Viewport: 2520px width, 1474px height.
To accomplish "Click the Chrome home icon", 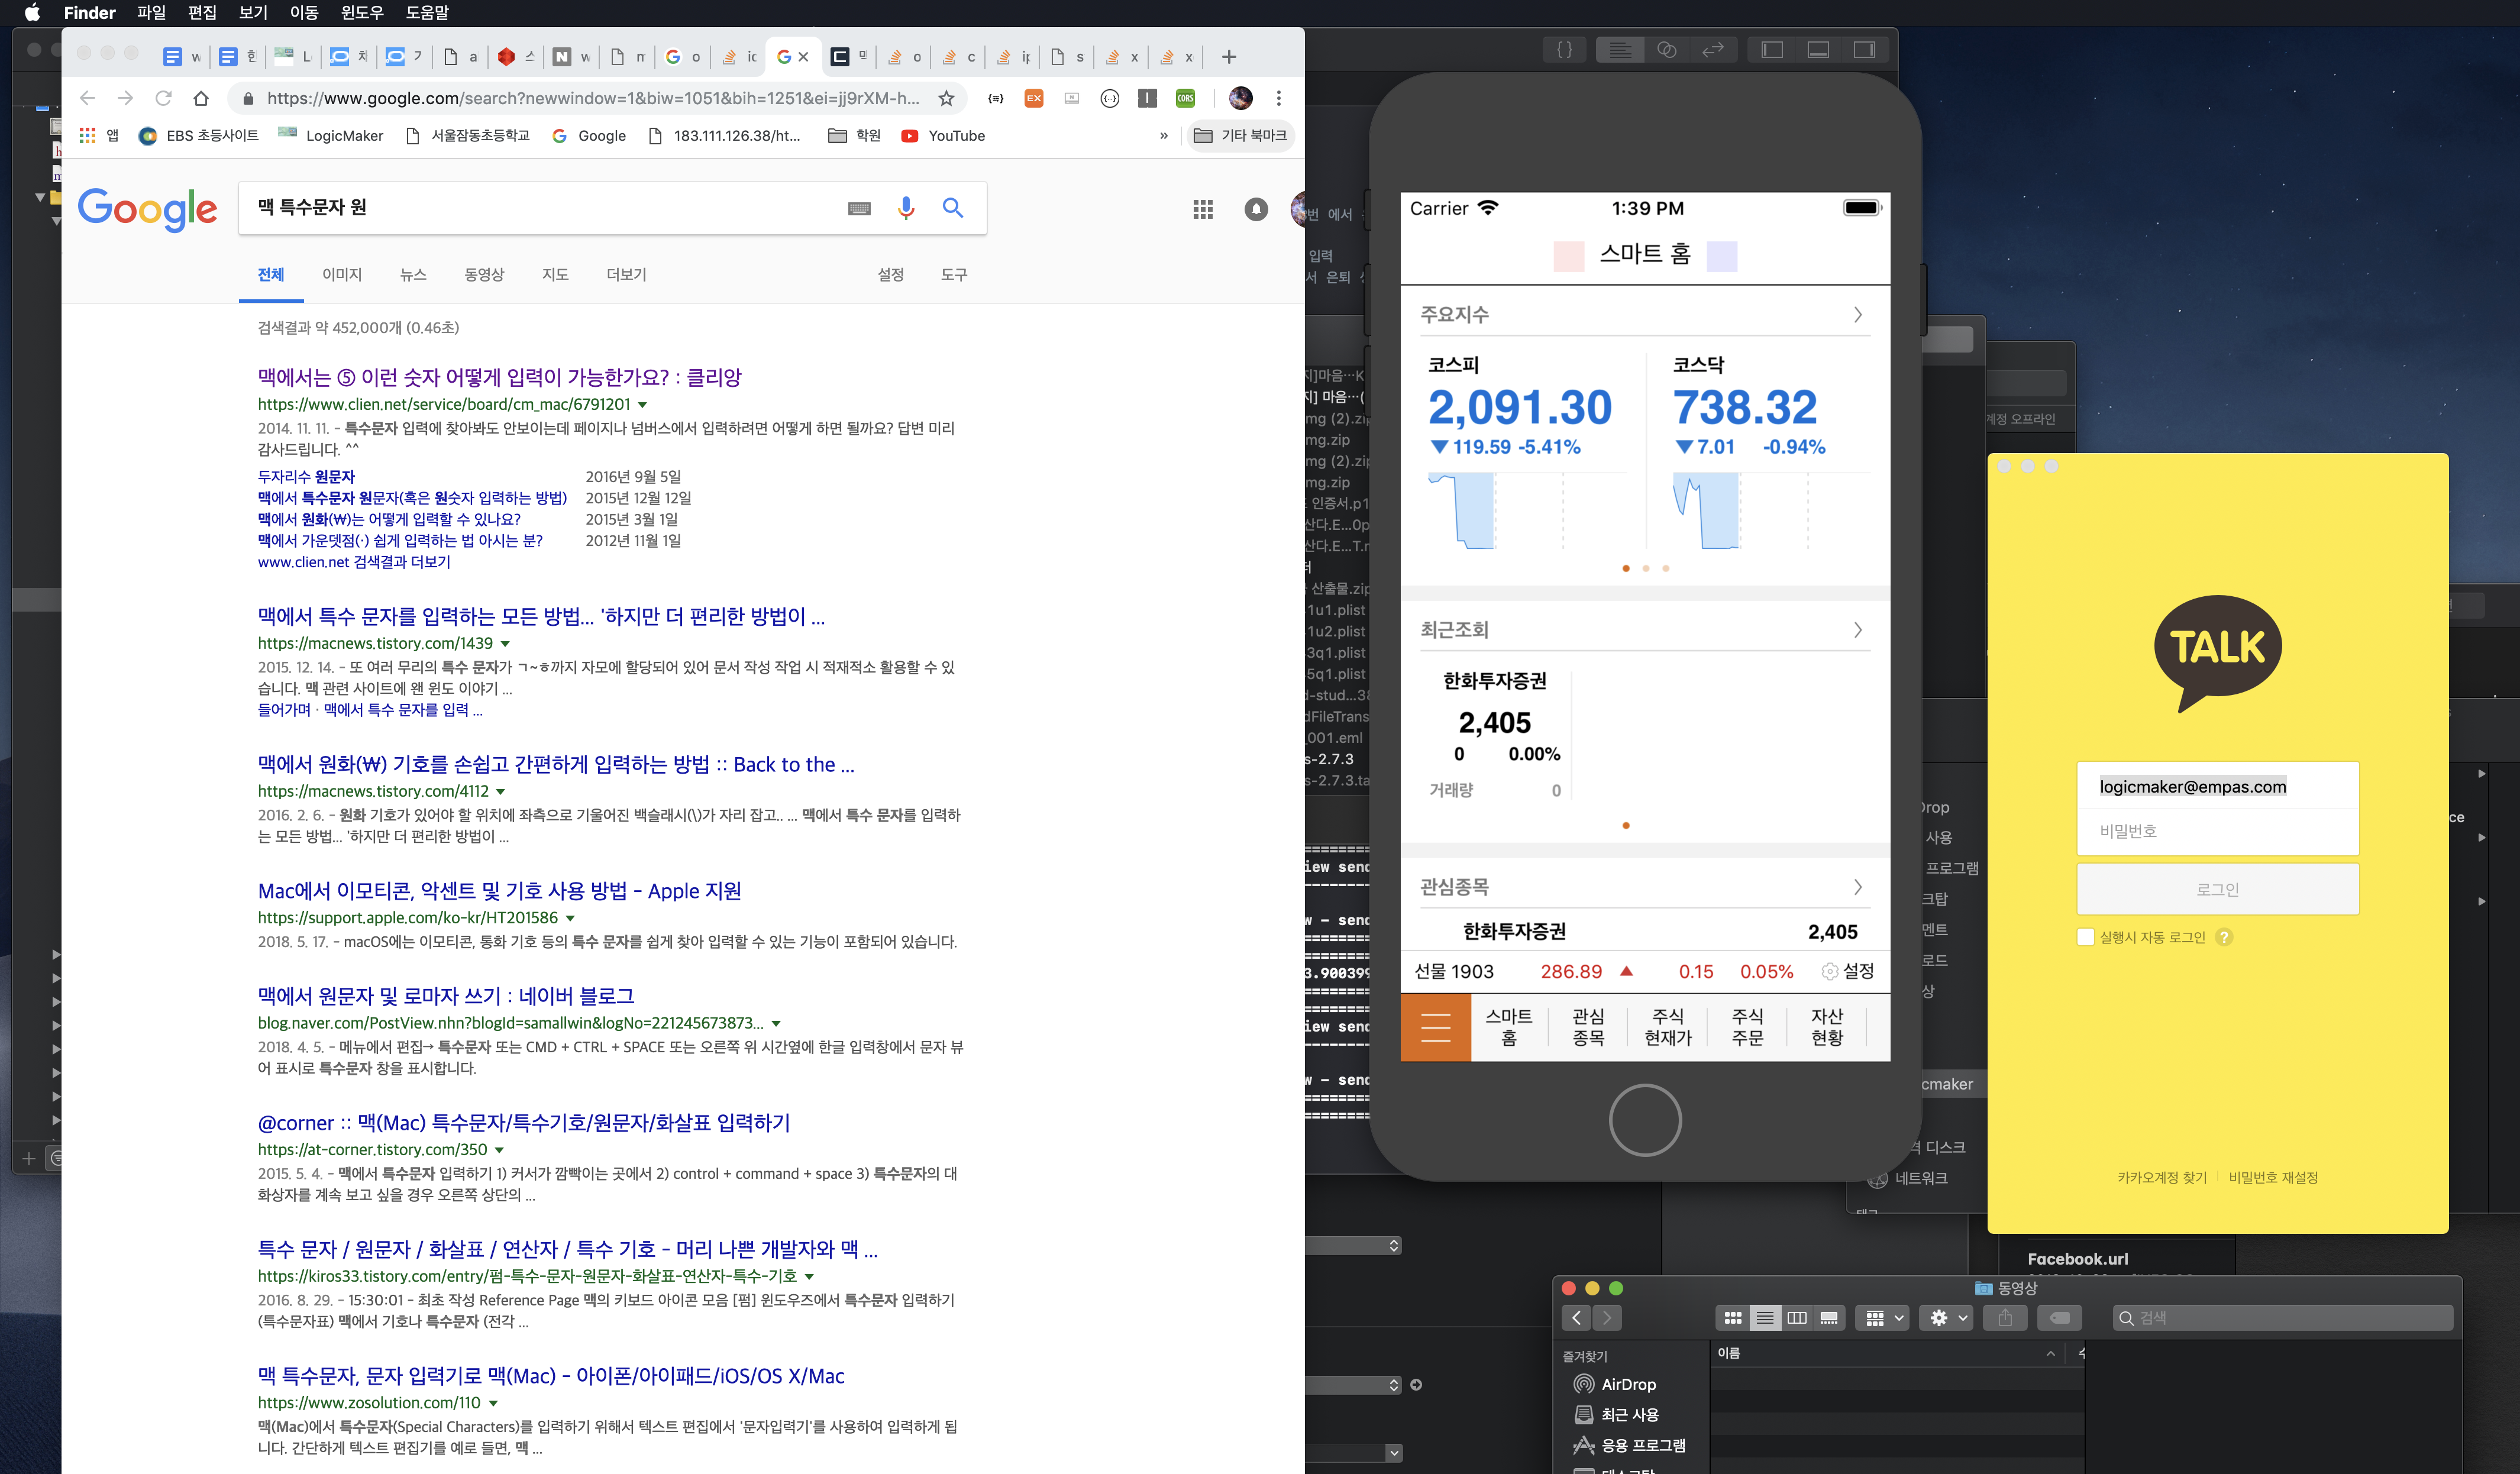I will (x=201, y=98).
